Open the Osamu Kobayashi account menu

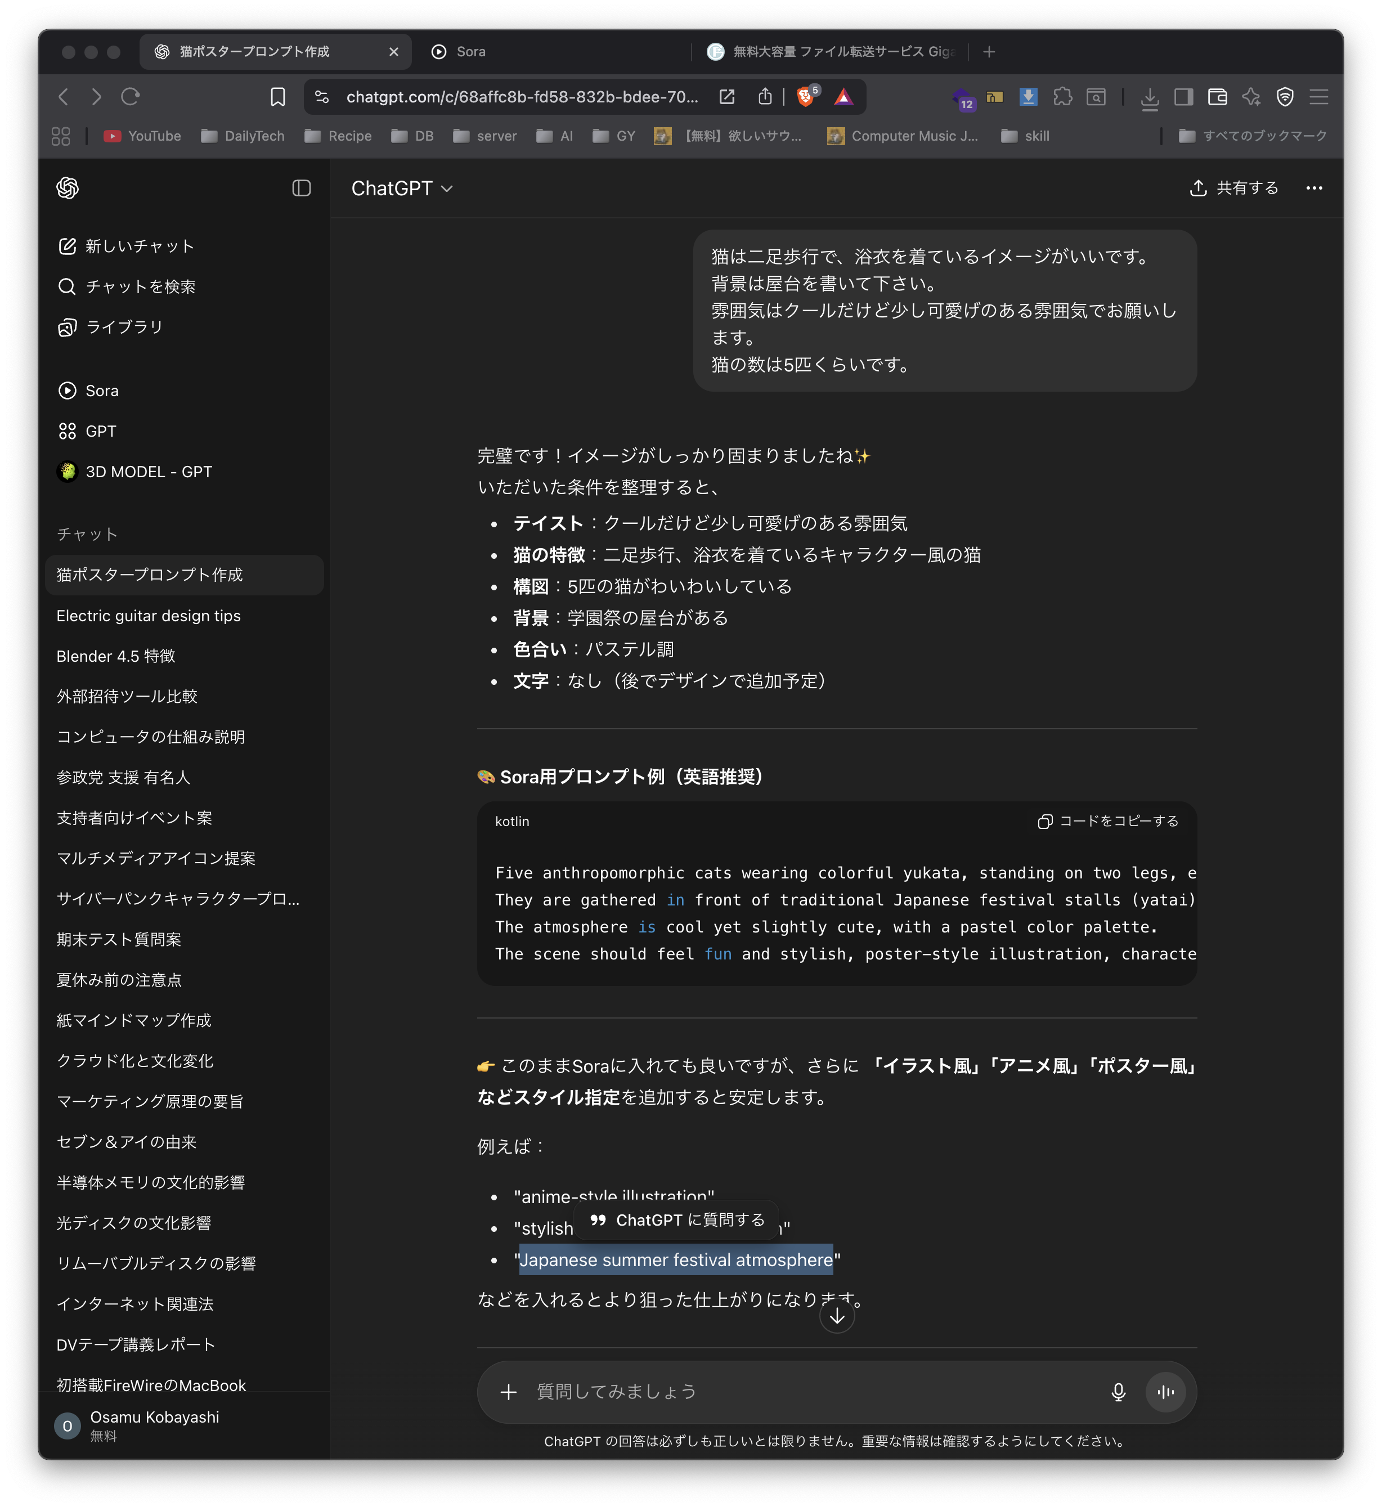click(x=154, y=1425)
